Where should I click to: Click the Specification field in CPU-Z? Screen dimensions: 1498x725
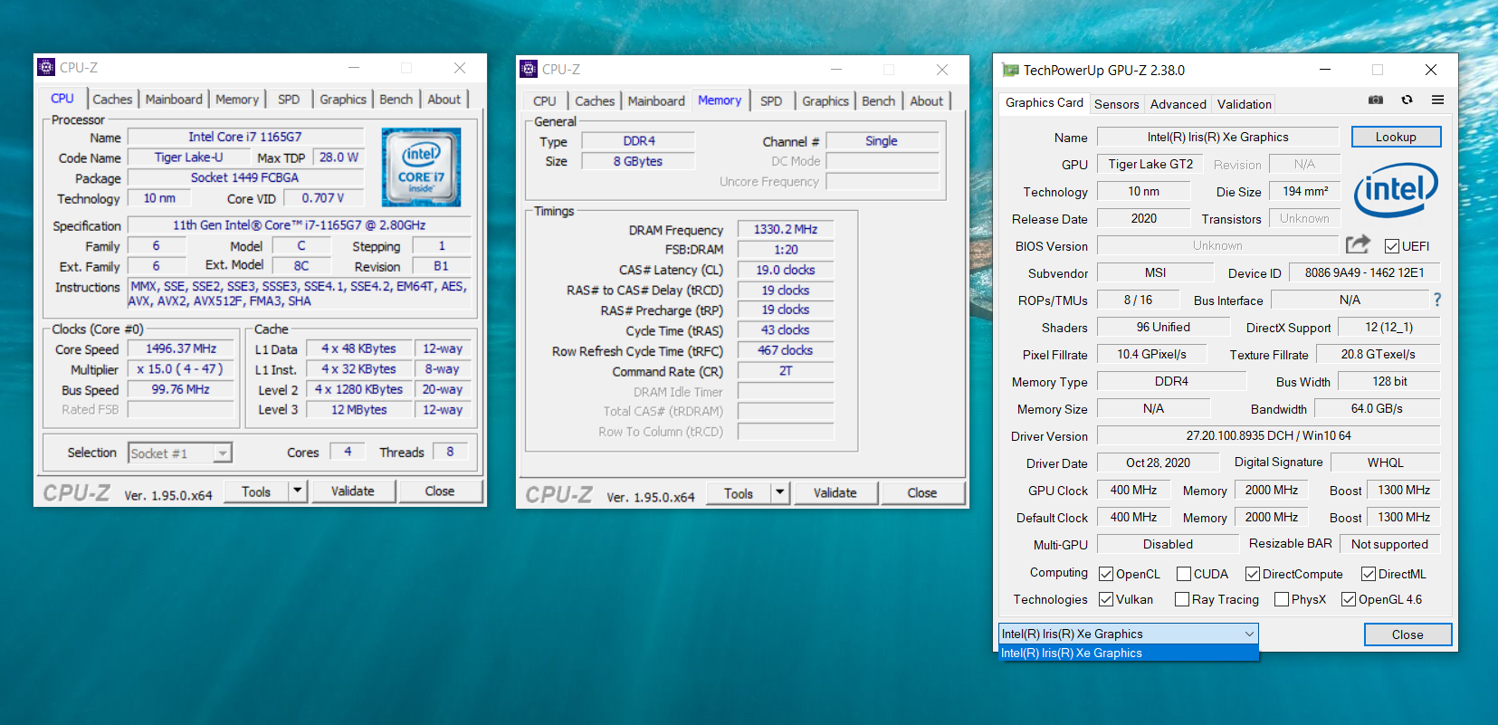[300, 224]
